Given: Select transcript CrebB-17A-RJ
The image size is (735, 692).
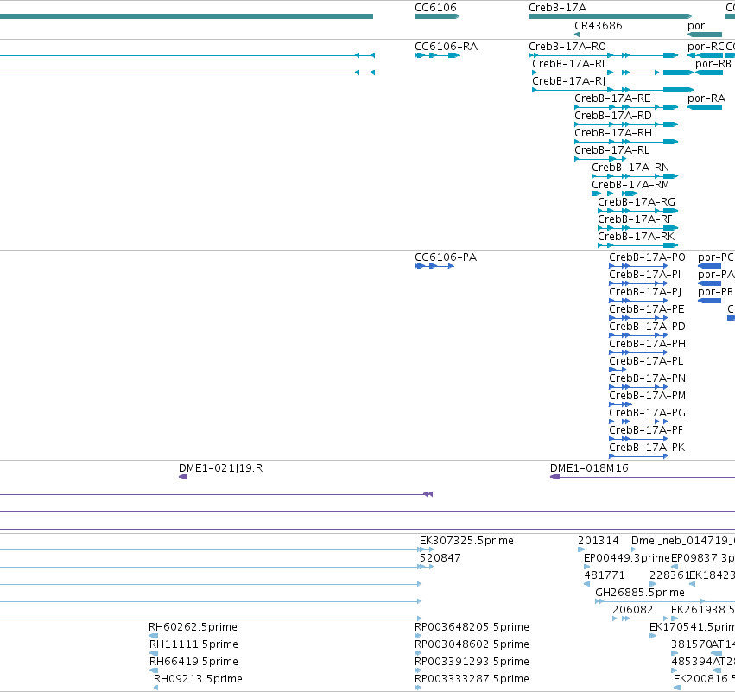Looking at the screenshot, I should pos(568,81).
